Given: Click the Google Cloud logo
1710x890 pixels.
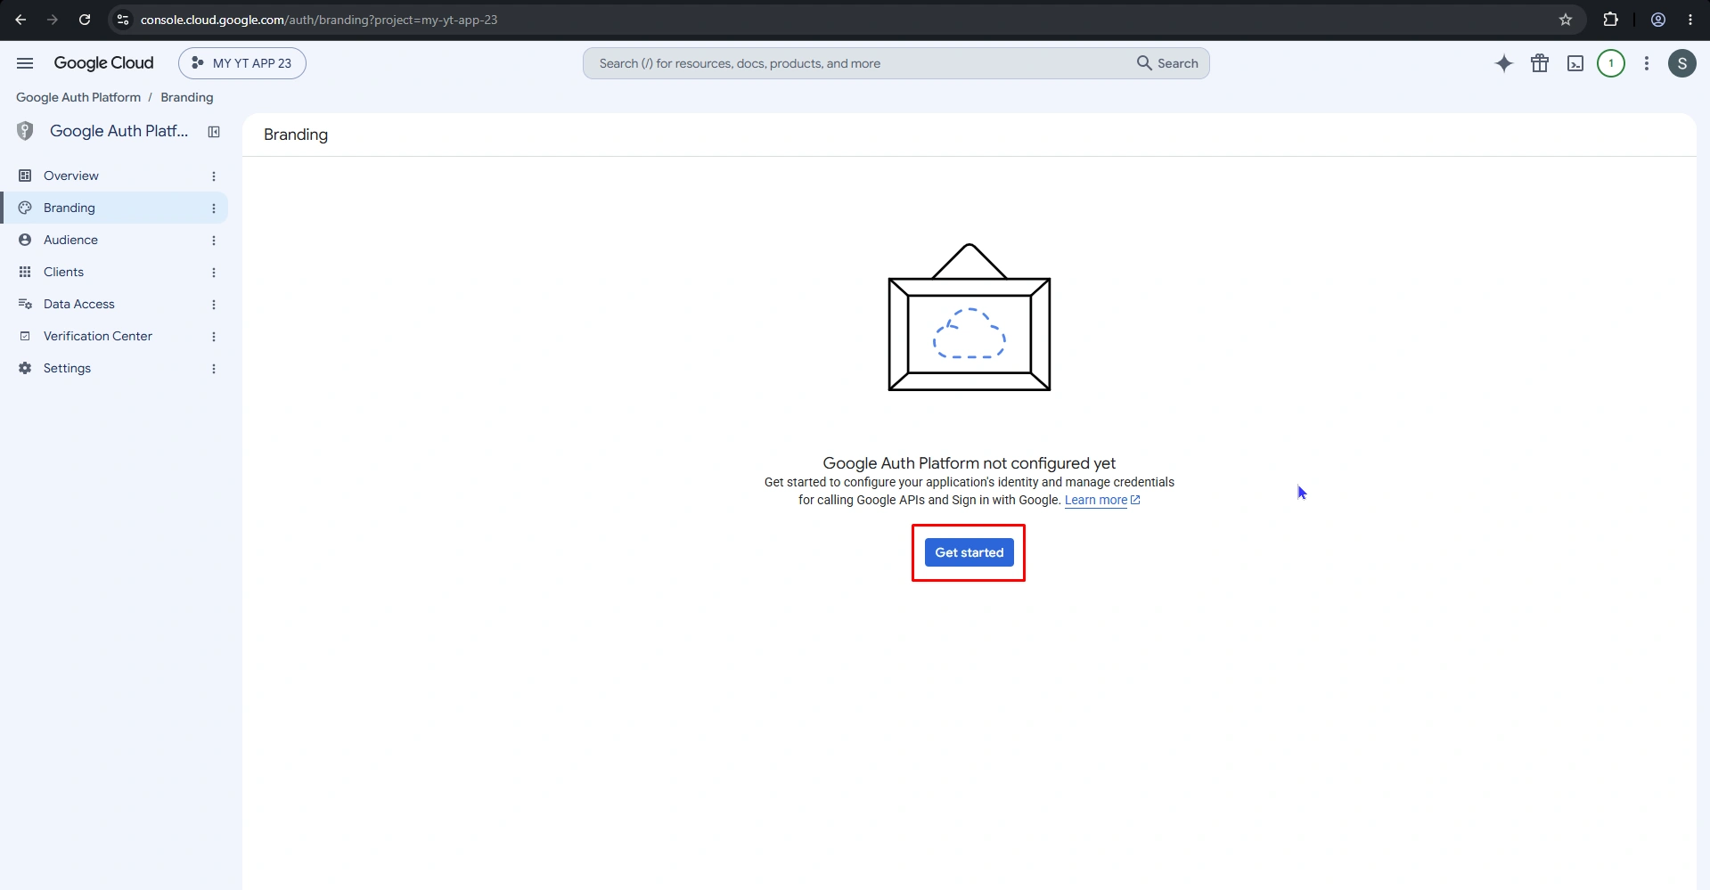Looking at the screenshot, I should 103,63.
